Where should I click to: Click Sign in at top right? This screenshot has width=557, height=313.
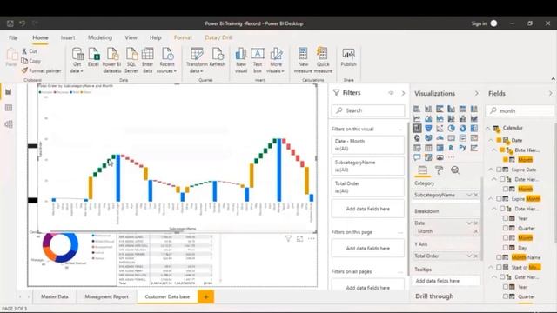tap(479, 23)
